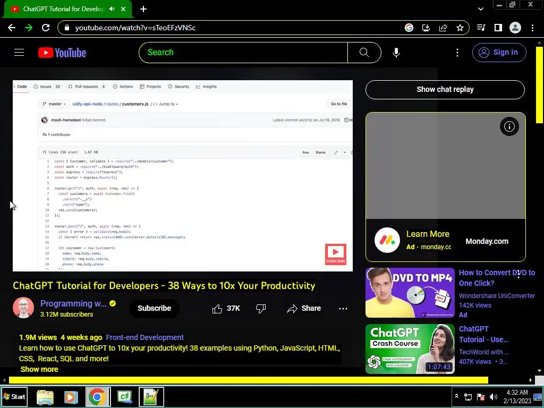This screenshot has width=544, height=408.
Task: Open the Windows Start menu
Action: pos(14,396)
